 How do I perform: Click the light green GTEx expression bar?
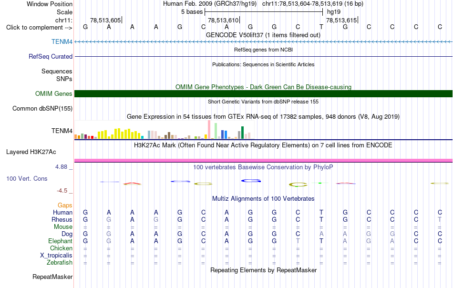[x=216, y=131]
